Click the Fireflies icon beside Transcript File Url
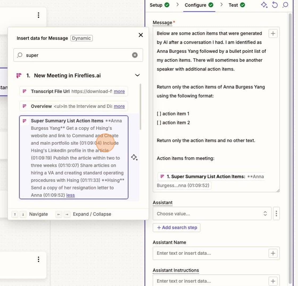This screenshot has height=286, width=298. point(24,91)
